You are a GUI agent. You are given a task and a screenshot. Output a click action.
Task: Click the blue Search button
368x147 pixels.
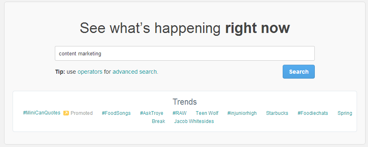pyautogui.click(x=299, y=72)
